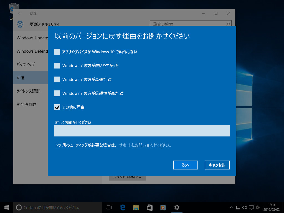This screenshot has height=213, width=284.
Task: Click the search magnifier icon in Settings
Action: coord(228,24)
